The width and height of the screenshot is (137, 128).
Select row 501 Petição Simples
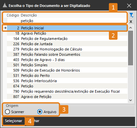pos(67,65)
